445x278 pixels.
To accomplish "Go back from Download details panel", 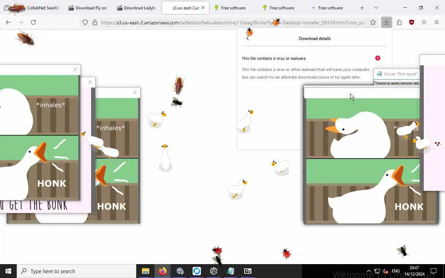I will [x=248, y=38].
